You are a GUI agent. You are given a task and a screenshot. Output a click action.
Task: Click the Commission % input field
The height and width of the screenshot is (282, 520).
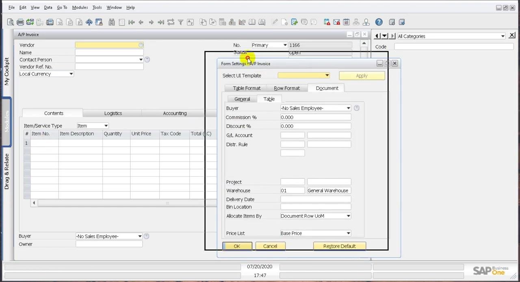coord(316,117)
